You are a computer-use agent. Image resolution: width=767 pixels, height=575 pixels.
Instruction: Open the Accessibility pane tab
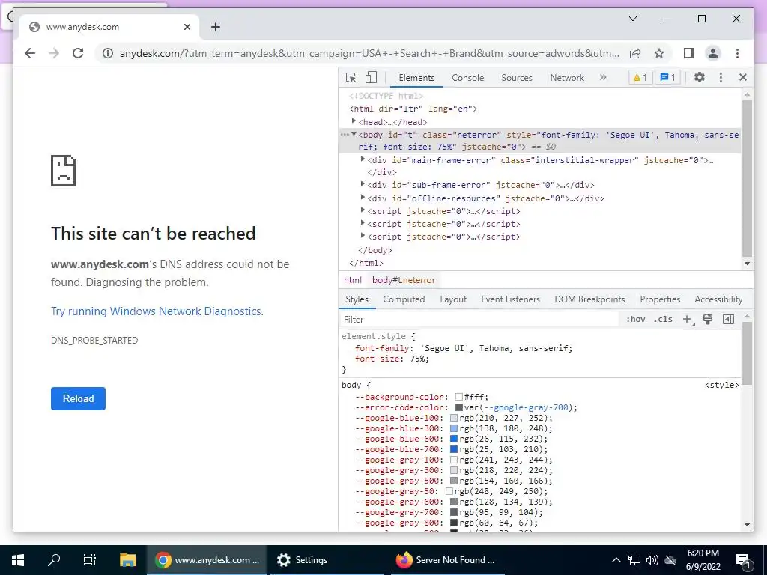click(718, 299)
